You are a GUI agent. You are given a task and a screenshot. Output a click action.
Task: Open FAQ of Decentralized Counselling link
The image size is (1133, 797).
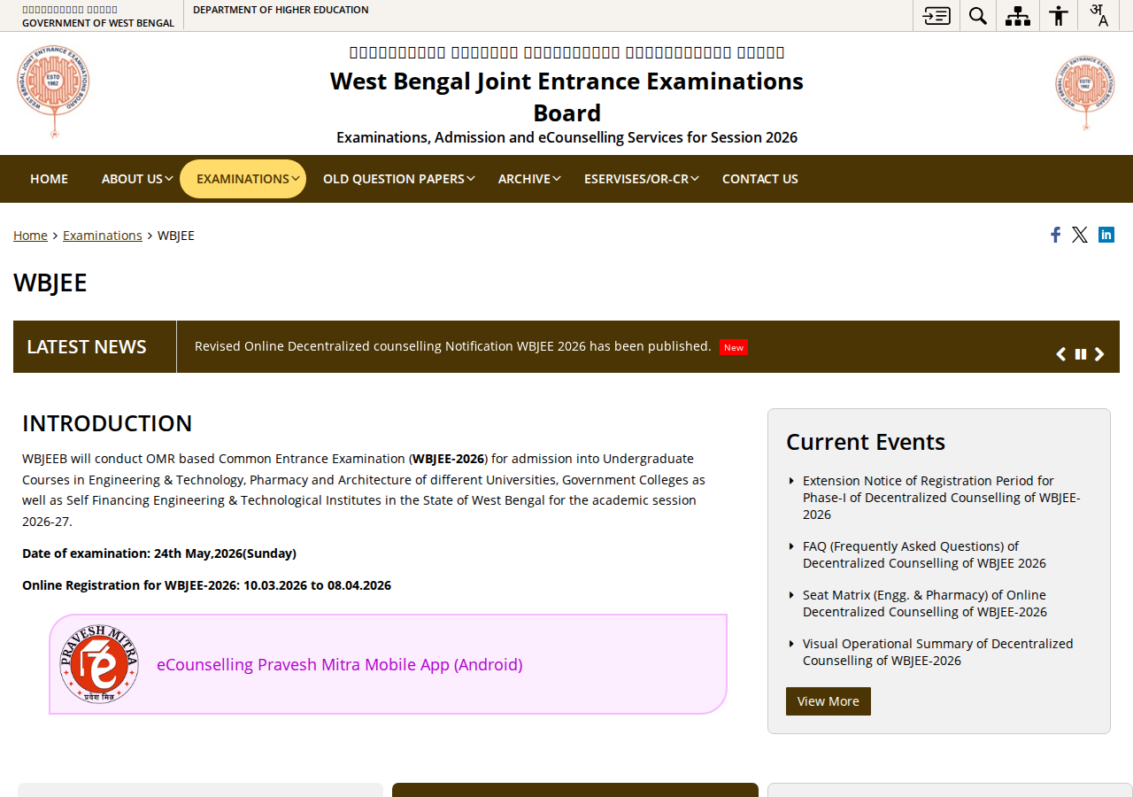pos(924,554)
